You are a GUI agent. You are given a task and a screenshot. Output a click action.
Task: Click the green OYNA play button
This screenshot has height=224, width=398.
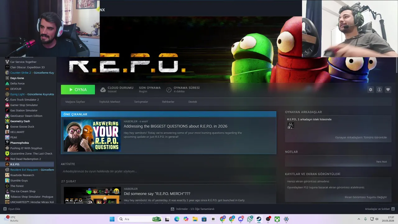tap(78, 90)
